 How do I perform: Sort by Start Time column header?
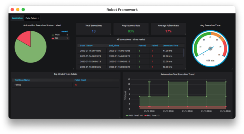86,45
